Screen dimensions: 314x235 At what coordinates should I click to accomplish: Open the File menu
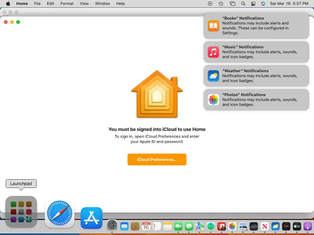37,3
